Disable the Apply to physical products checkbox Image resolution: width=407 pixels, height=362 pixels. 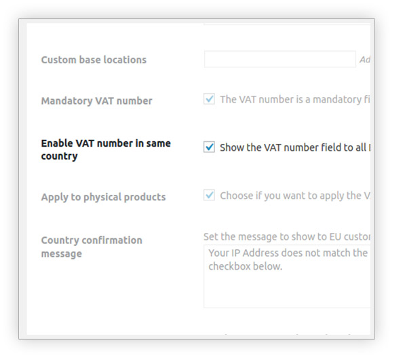pos(209,195)
